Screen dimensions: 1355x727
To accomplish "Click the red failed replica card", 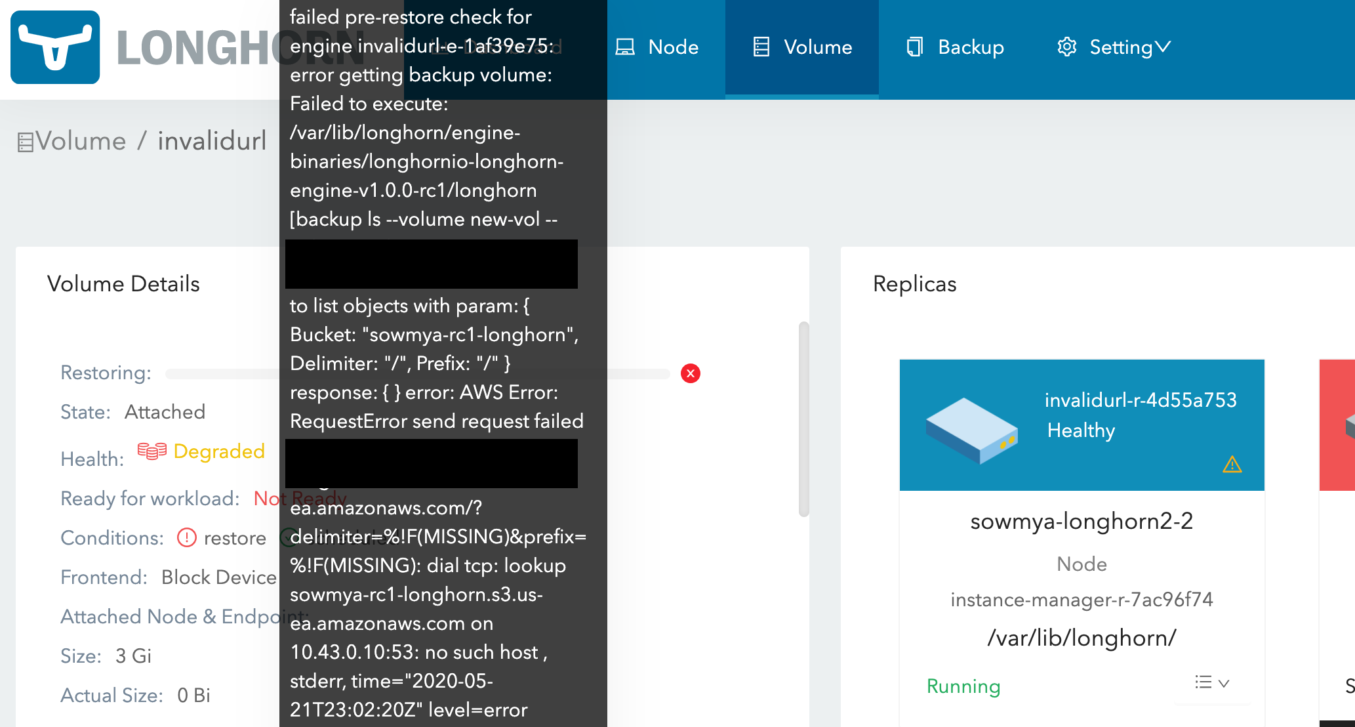I will coord(1338,425).
